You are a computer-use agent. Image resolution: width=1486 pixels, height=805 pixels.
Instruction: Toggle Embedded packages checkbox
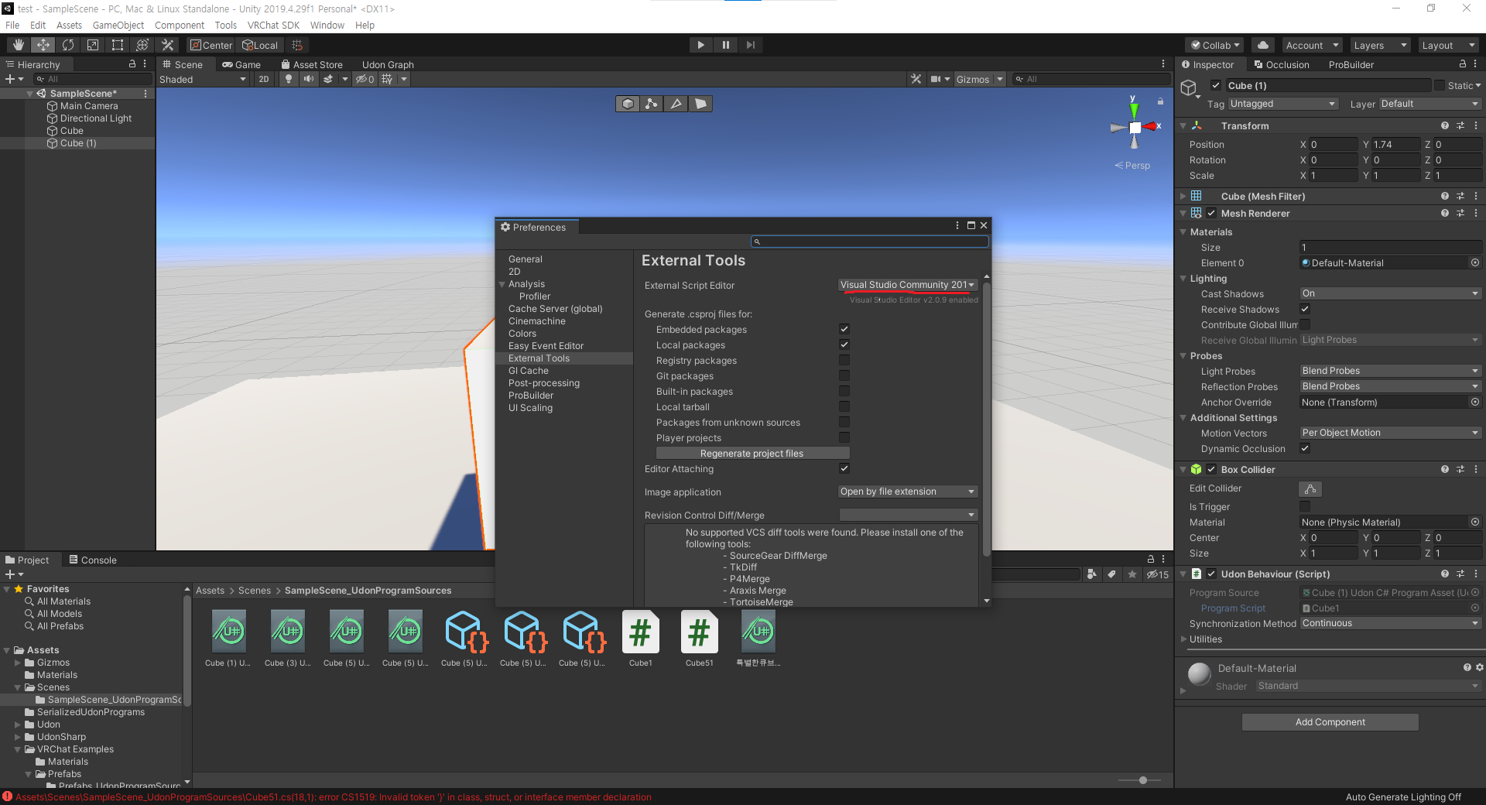844,329
